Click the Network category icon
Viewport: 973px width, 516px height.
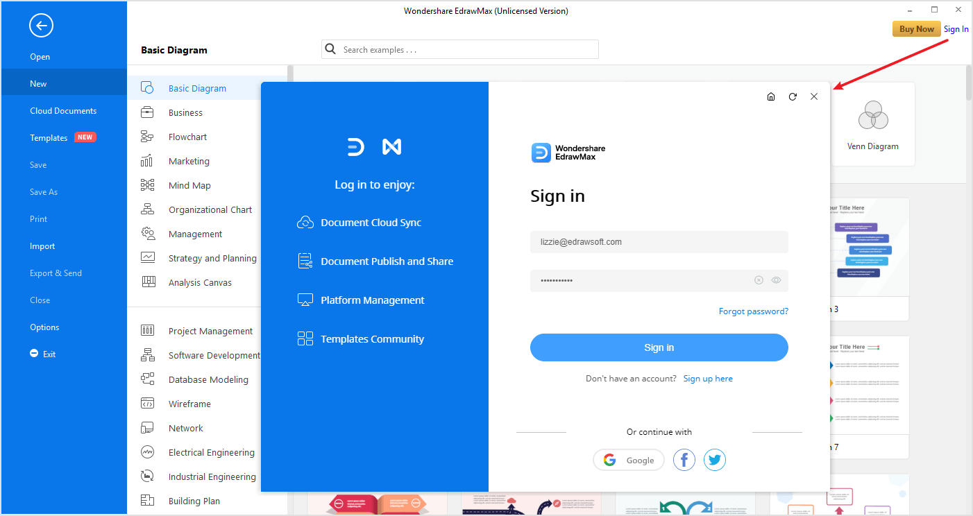pos(147,428)
